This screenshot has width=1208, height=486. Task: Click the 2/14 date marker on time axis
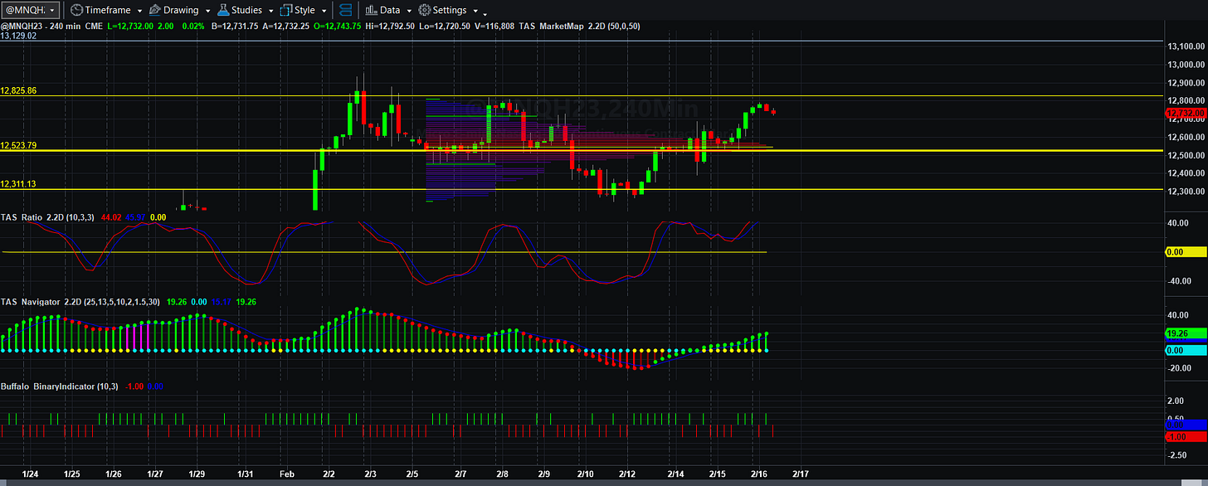coord(675,474)
